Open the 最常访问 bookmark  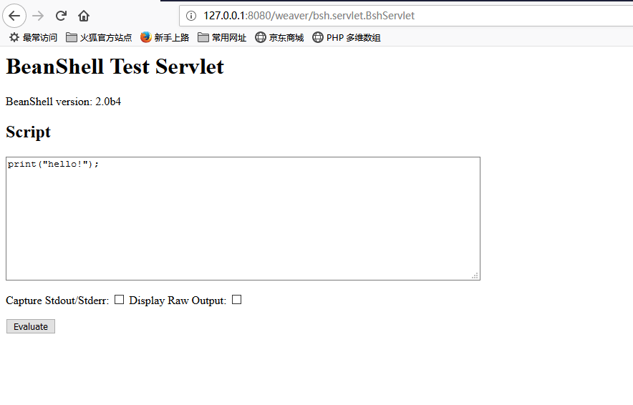34,37
